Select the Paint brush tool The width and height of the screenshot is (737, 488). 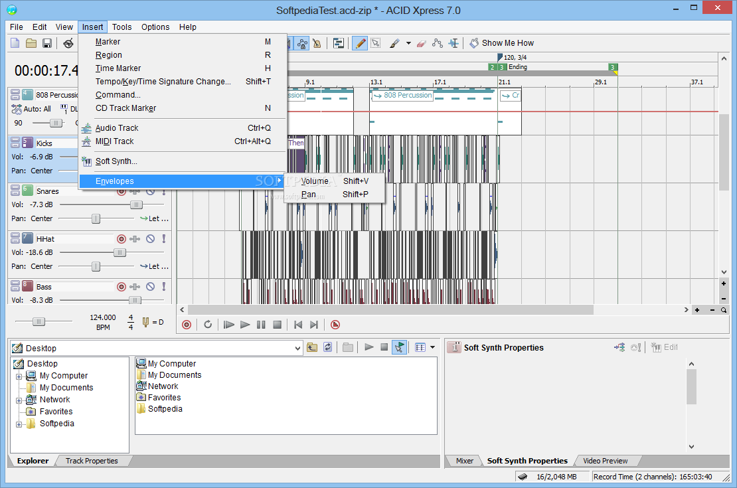(x=395, y=43)
